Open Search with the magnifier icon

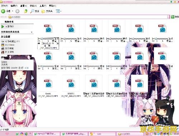(34, 11)
